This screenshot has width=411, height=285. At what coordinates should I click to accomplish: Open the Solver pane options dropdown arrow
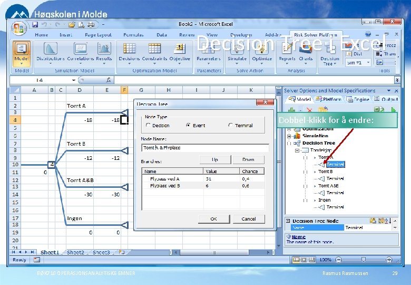click(x=389, y=91)
